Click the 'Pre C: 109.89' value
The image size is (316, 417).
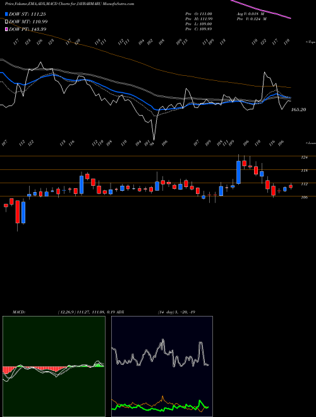pyautogui.click(x=198, y=29)
